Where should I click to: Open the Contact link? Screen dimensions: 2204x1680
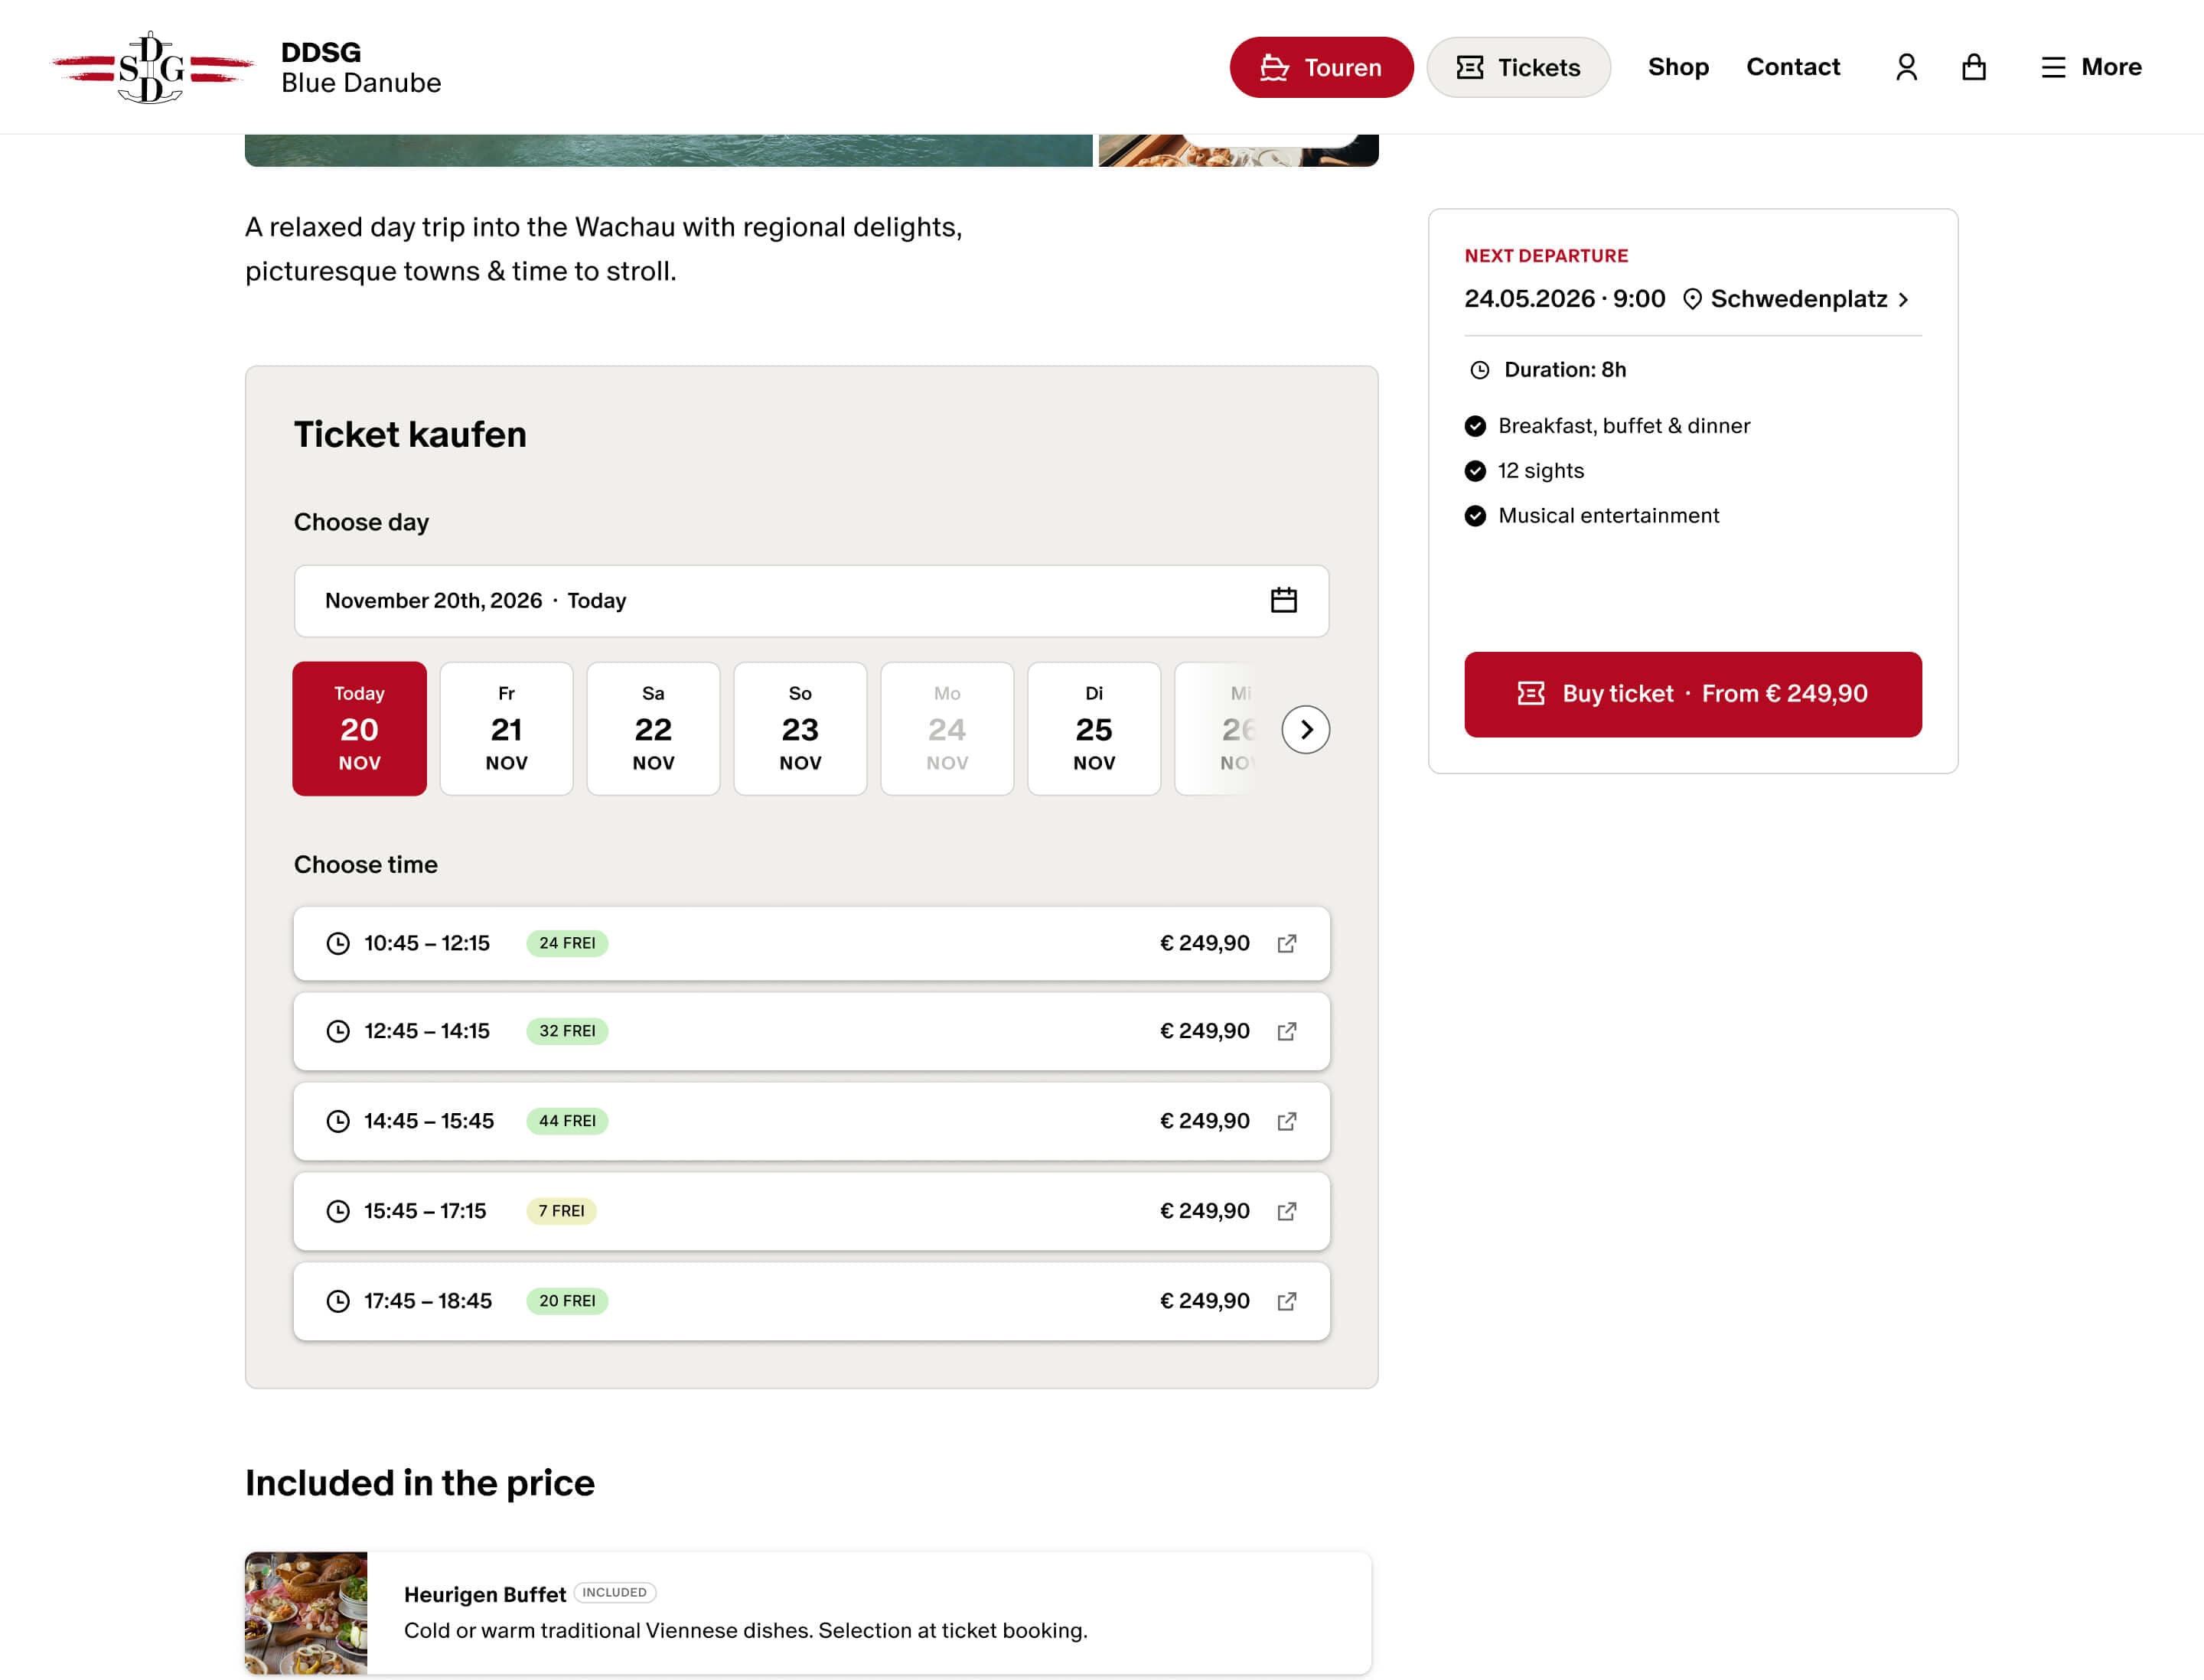click(1793, 67)
